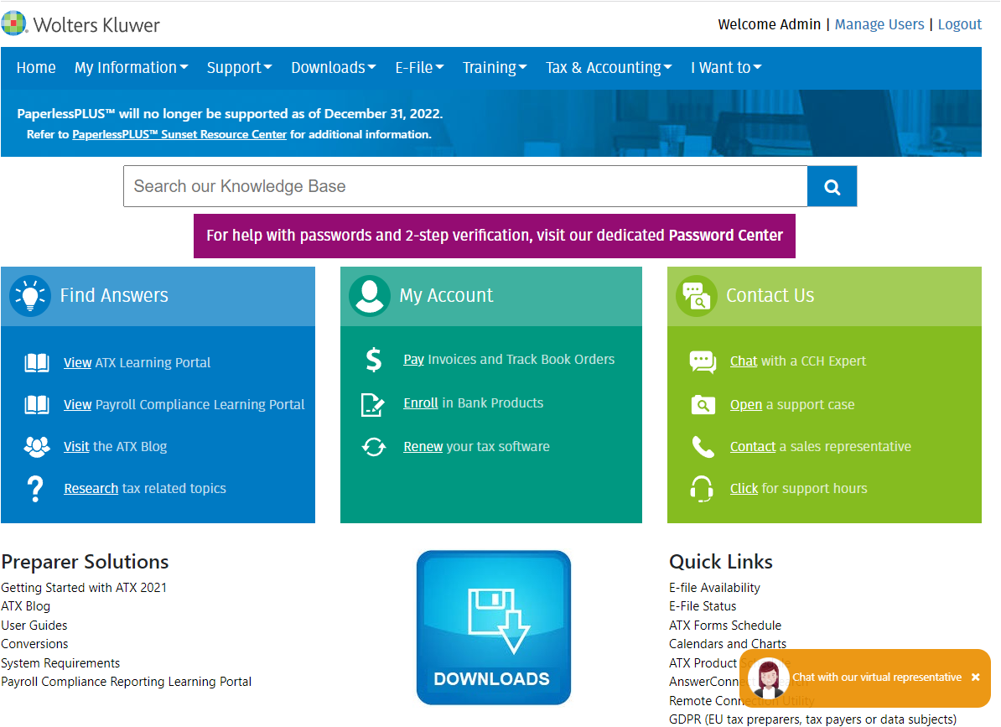Click Chat with our virtual representative

click(x=877, y=678)
